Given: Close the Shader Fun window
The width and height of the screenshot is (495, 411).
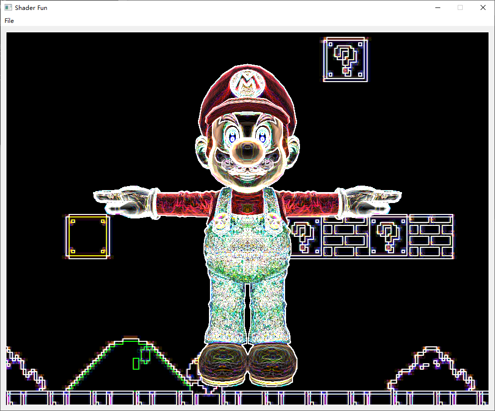Looking at the screenshot, I should point(483,7).
